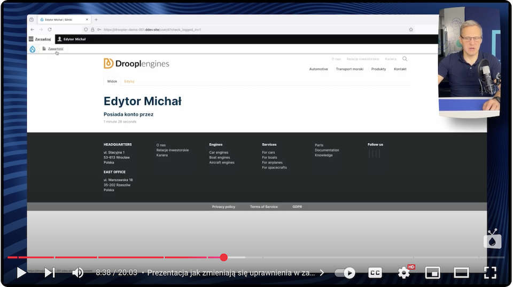Open Privacy policy link

pyautogui.click(x=223, y=206)
